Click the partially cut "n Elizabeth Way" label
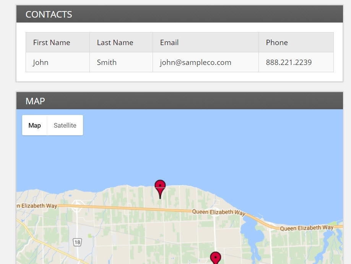The image size is (351, 264). (37, 206)
